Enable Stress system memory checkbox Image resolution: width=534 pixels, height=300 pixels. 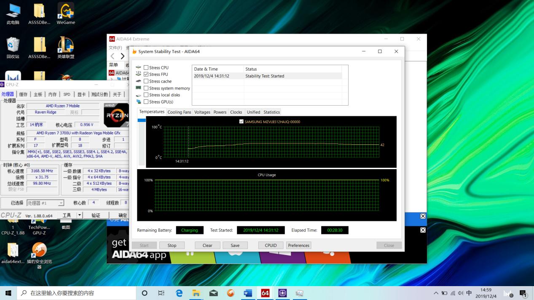click(146, 88)
